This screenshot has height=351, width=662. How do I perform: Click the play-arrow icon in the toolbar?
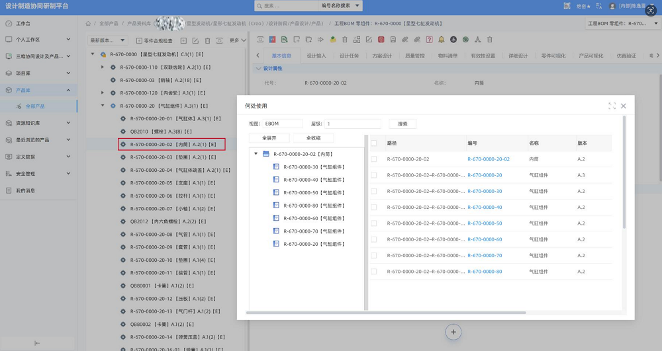320,40
